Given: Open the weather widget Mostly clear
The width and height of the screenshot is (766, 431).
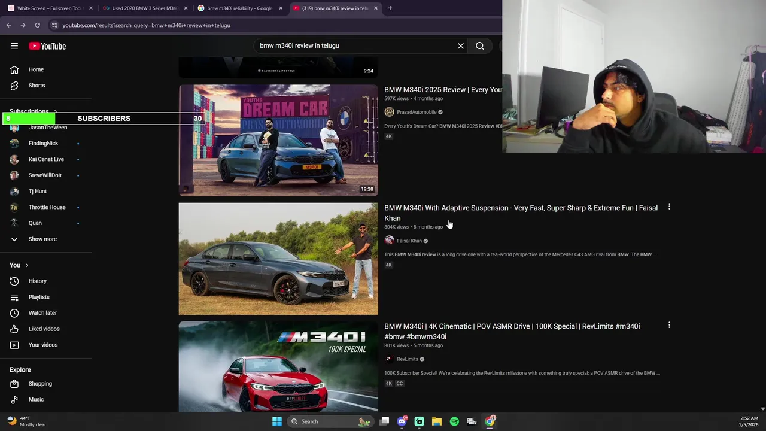Looking at the screenshot, I should point(26,421).
